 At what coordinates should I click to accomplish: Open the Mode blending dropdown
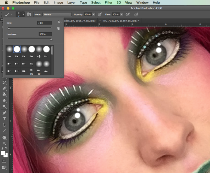(x=57, y=15)
